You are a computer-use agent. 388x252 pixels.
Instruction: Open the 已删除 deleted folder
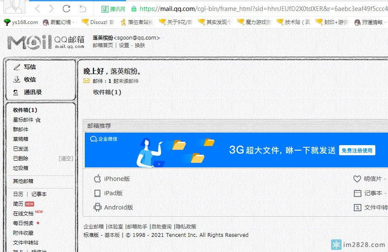click(x=21, y=159)
